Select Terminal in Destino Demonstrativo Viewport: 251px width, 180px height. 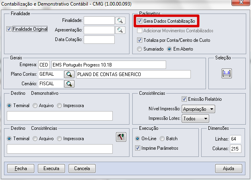click(9, 106)
